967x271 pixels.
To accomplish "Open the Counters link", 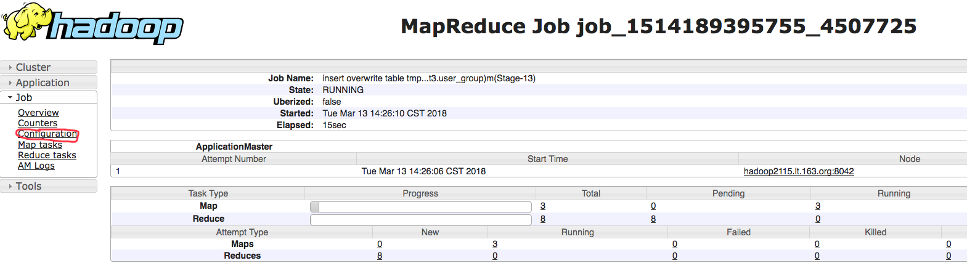I will click(38, 123).
